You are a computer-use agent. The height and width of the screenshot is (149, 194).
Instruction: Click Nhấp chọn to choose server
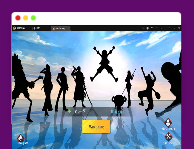click(x=117, y=111)
